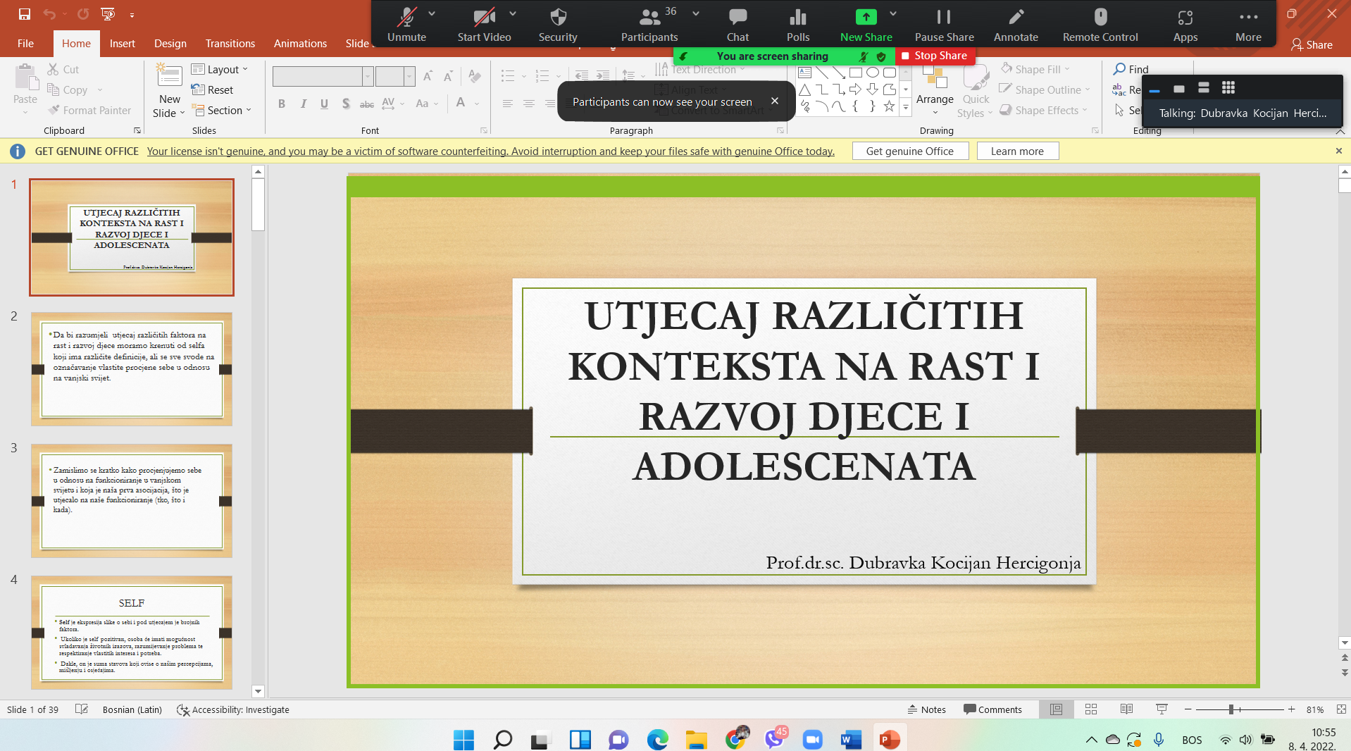Screen dimensions: 1351x751
Task: Open Remote Control in Zoom toolbar
Action: (x=1100, y=18)
